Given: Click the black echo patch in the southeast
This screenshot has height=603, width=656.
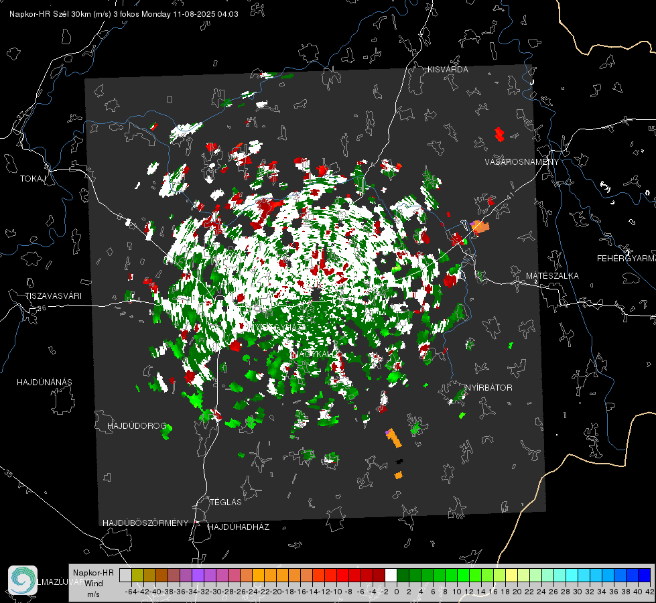Looking at the screenshot, I should coord(399,461).
